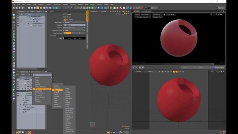
Task: Click the pan move icon in perspective viewport
Action: tap(116, 14)
